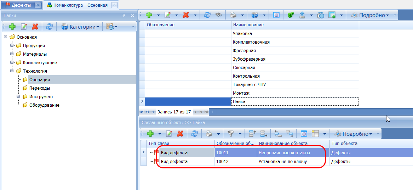Expand the Продукция folder node
Screen dimensions: 413x190
[12, 45]
